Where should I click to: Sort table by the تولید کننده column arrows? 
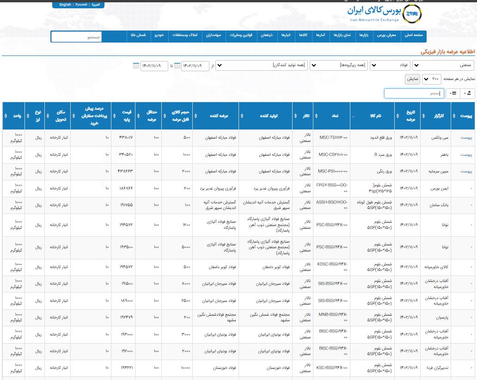tap(242, 116)
